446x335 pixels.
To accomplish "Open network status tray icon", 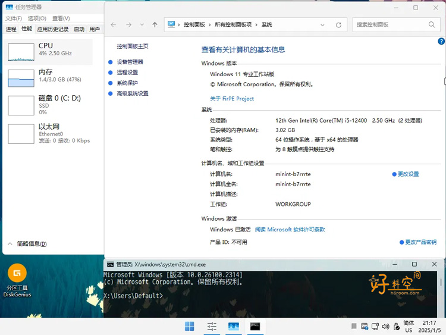I will coord(375,327).
